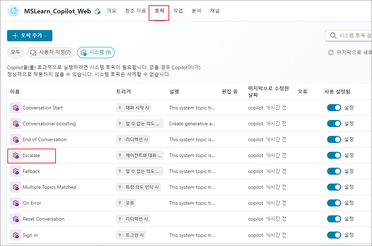Click the trigger icon in 에이전트와 대화 tag

click(x=120, y=155)
